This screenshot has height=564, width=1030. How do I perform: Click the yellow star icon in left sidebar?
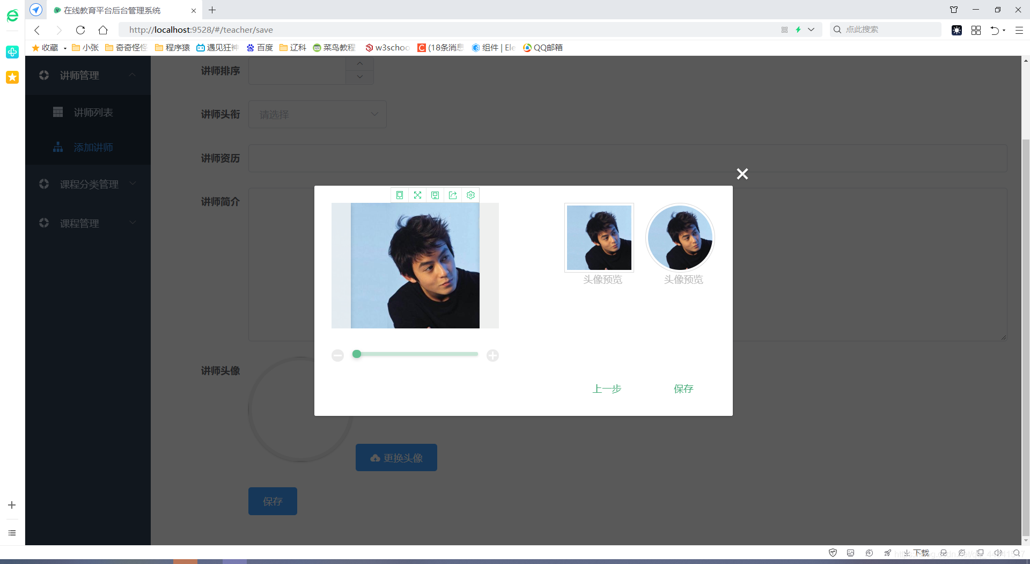pyautogui.click(x=12, y=77)
